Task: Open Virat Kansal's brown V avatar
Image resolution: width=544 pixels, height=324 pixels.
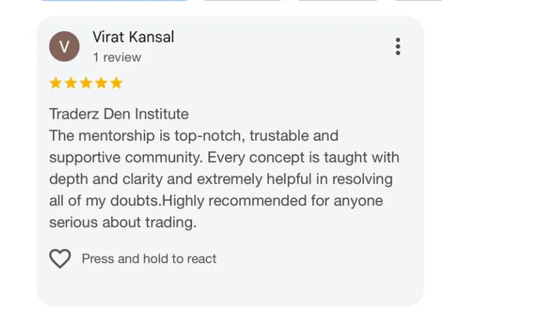Action: tap(64, 46)
